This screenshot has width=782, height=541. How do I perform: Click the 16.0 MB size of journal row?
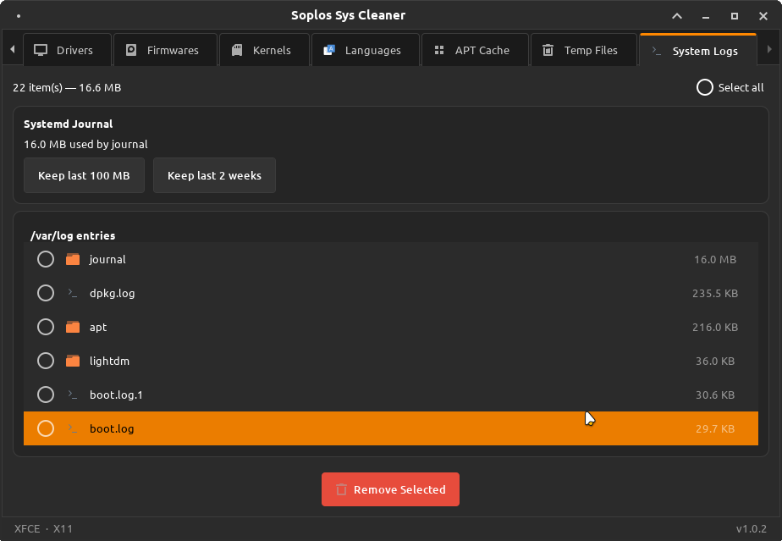(x=715, y=260)
